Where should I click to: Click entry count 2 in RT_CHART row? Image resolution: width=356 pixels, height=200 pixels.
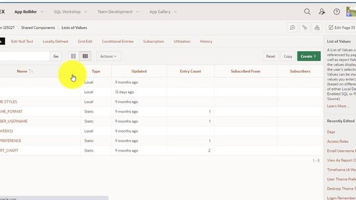click(209, 151)
